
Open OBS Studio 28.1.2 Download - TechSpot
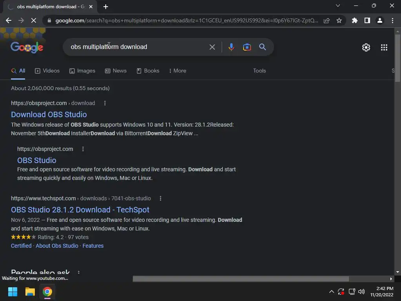(80, 210)
